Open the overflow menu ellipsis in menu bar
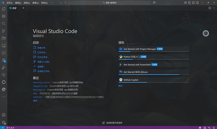217x129 pixels. 52,3
